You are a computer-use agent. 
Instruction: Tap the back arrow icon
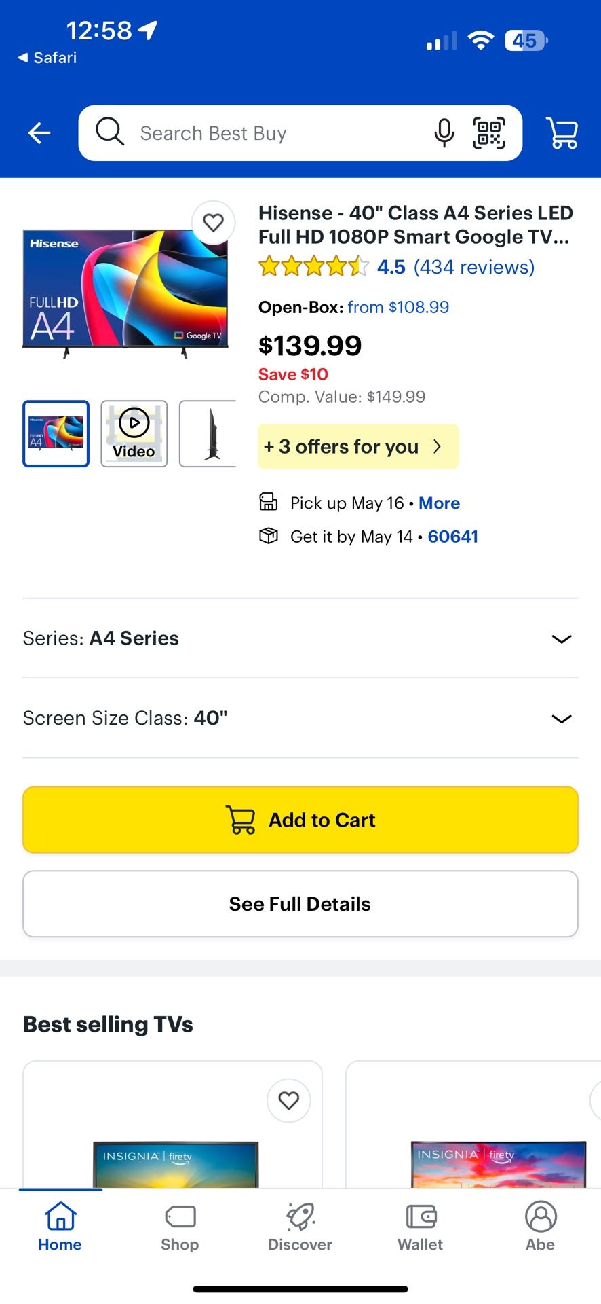pos(39,133)
